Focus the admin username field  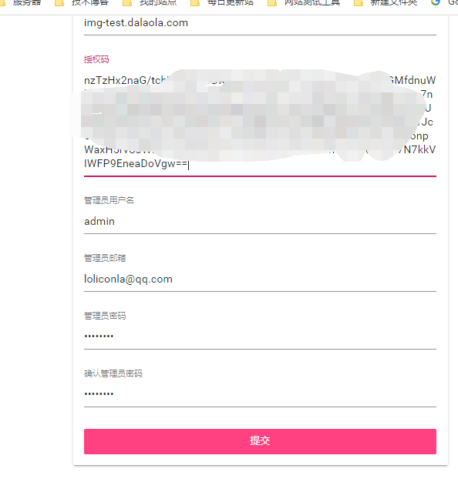pyautogui.click(x=260, y=222)
